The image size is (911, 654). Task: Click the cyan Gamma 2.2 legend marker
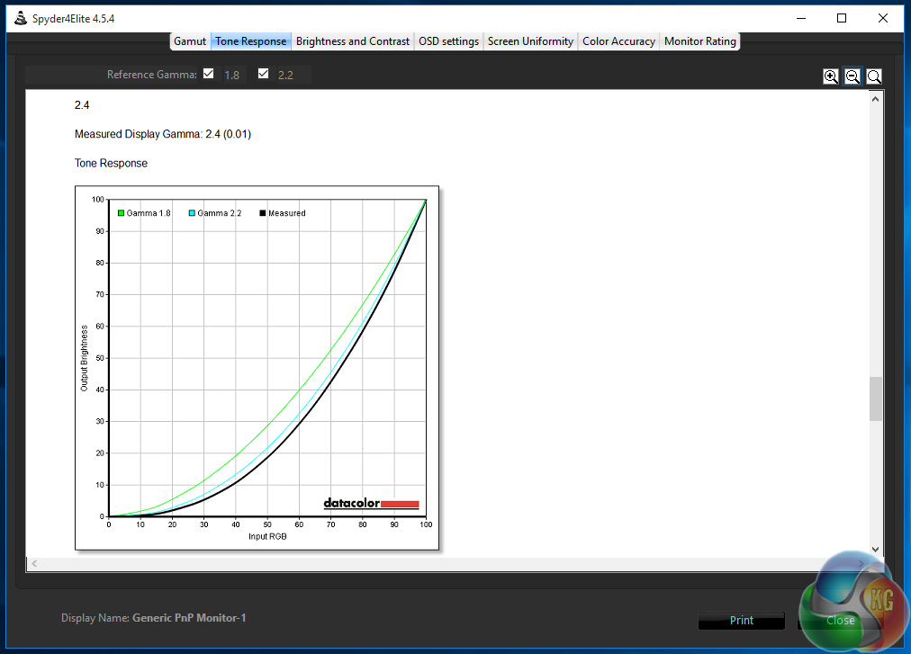[x=192, y=213]
